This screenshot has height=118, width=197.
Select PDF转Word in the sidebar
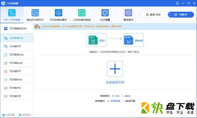[x=17, y=55]
